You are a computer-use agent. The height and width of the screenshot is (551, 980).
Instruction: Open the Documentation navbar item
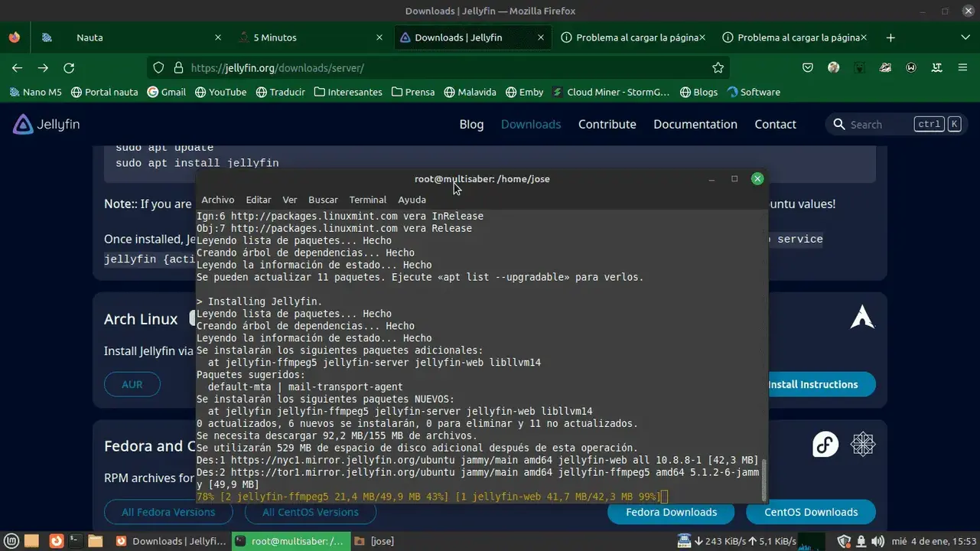[695, 124]
